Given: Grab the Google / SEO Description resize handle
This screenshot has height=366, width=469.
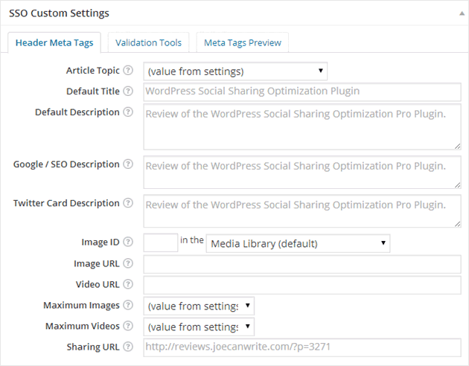Looking at the screenshot, I should pos(457,185).
